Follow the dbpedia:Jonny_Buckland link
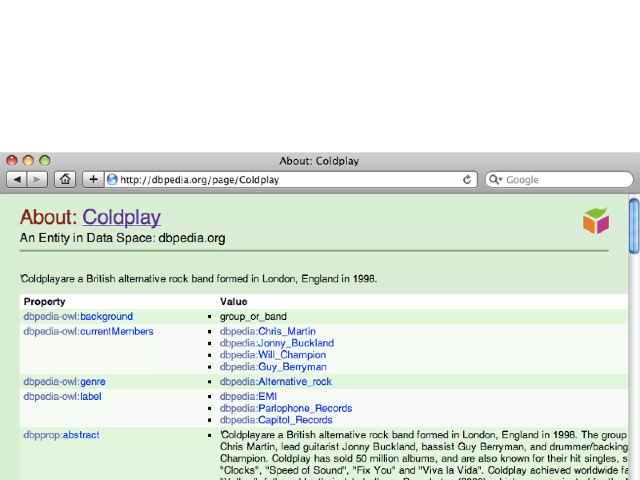 coord(277,343)
